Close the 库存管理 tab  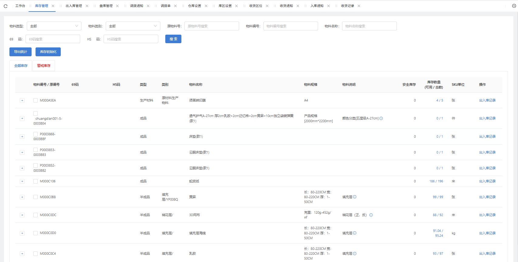click(x=53, y=6)
